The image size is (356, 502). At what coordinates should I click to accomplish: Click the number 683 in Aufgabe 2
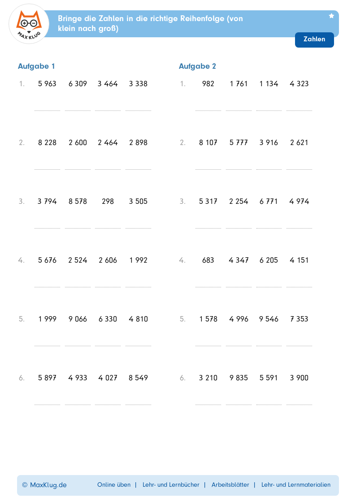click(x=208, y=260)
